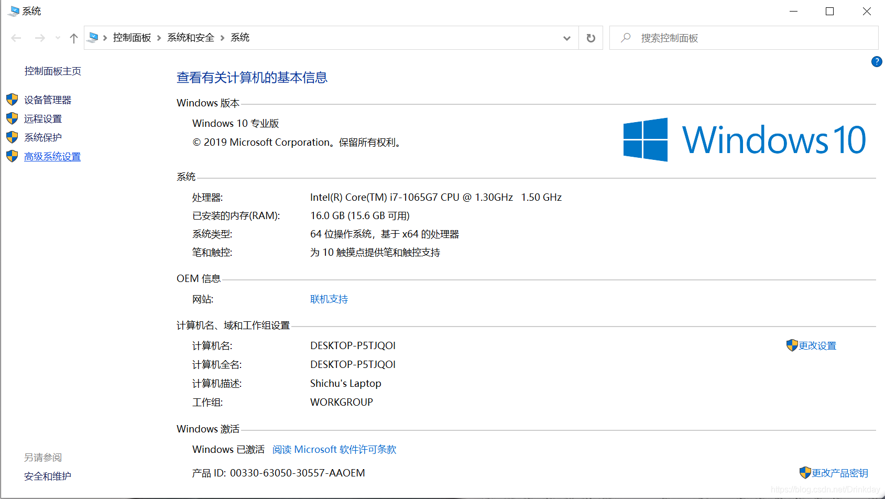Select the 为 10 触摸点提供笔和触控支持 text
Screen dimensions: 885x499
click(x=375, y=253)
